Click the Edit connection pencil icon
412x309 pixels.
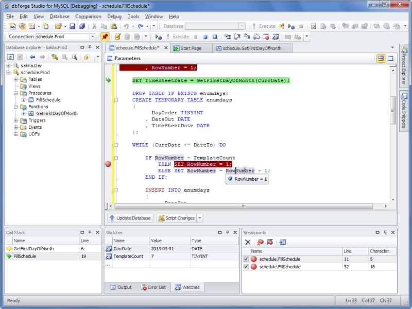point(117,37)
